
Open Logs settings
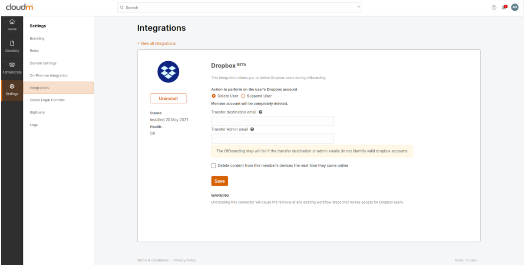pyautogui.click(x=34, y=125)
